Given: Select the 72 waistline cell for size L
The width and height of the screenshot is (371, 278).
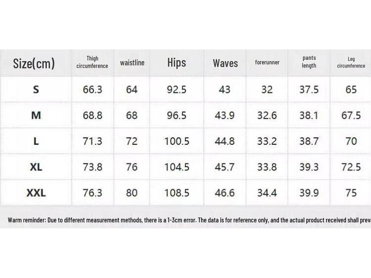Looking at the screenshot, I should pyautogui.click(x=132, y=141).
